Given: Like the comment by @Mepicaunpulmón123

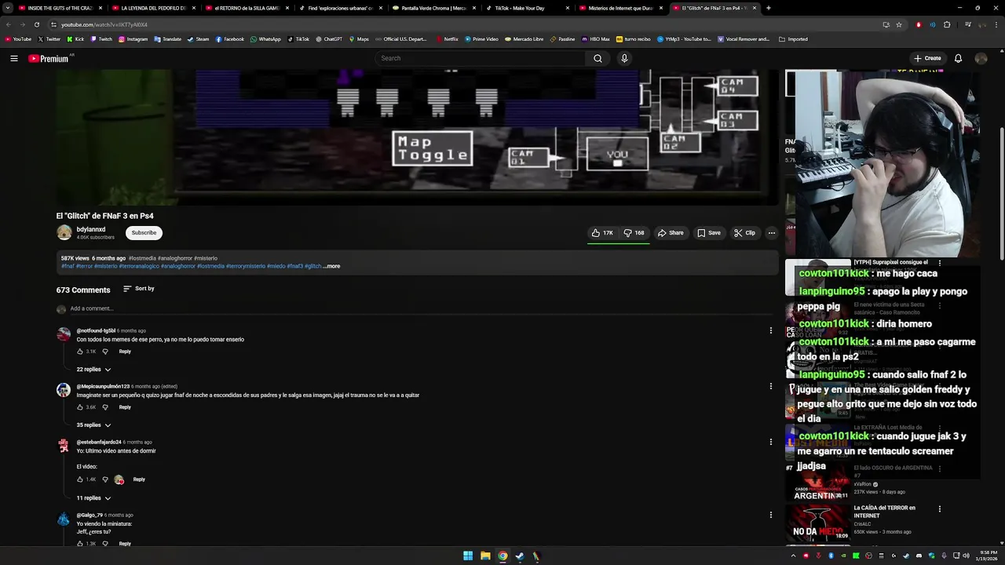Looking at the screenshot, I should 80,407.
